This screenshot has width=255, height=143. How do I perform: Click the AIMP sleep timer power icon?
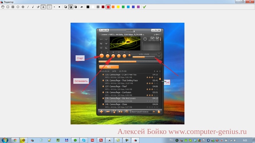(x=145, y=39)
